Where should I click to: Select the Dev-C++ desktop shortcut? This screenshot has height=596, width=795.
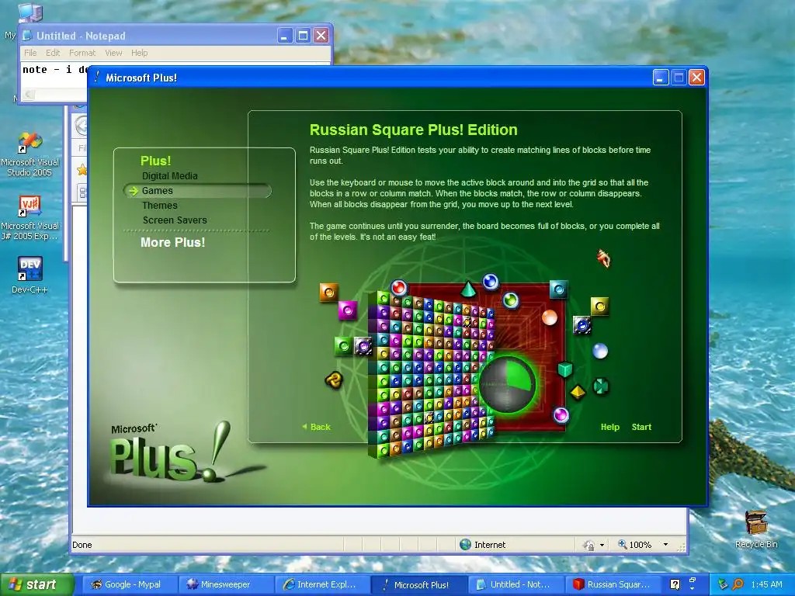pos(30,275)
